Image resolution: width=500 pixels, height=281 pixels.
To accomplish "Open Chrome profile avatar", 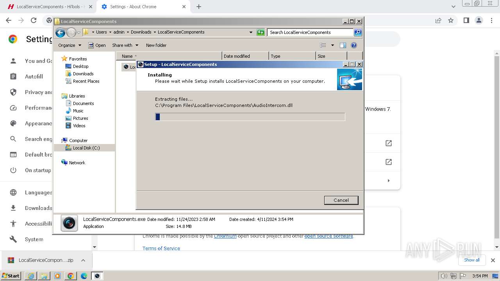I will (479, 20).
